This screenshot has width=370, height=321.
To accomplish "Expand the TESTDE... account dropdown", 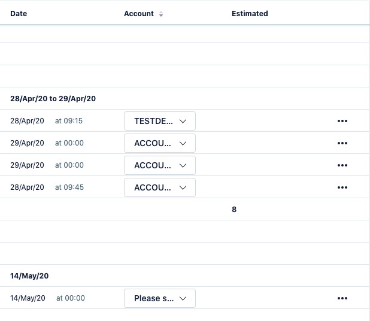I will pos(160,121).
